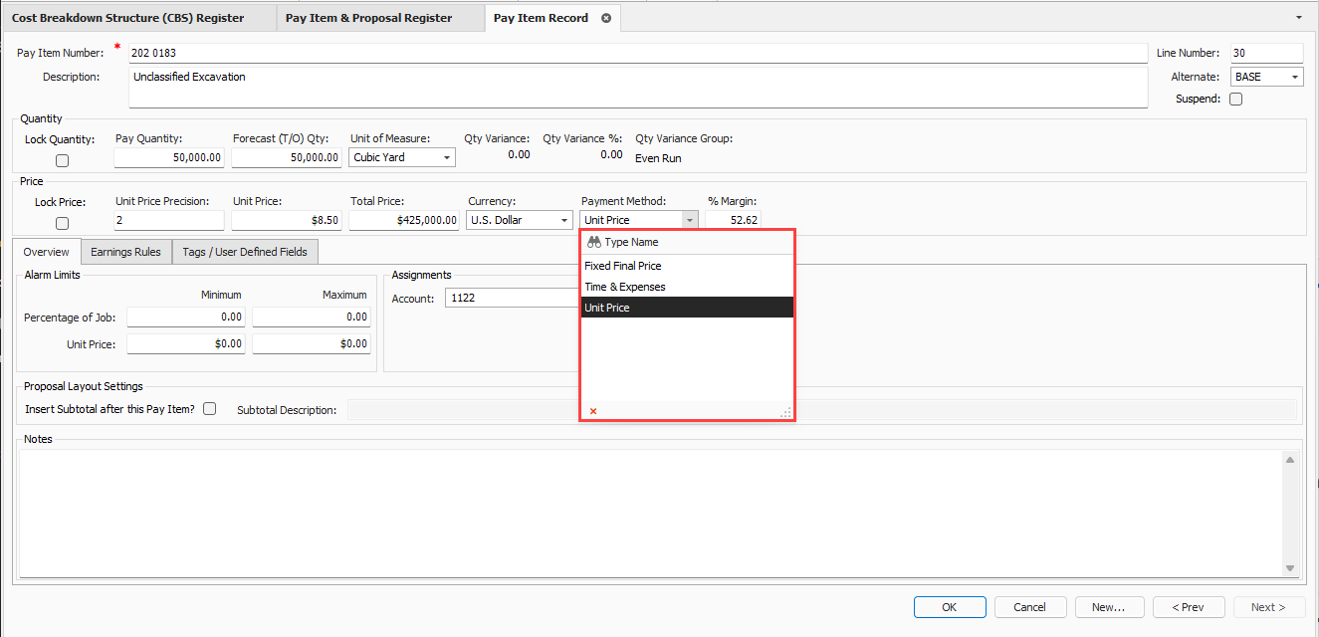Click the Notes scroll down arrow

pyautogui.click(x=1290, y=568)
